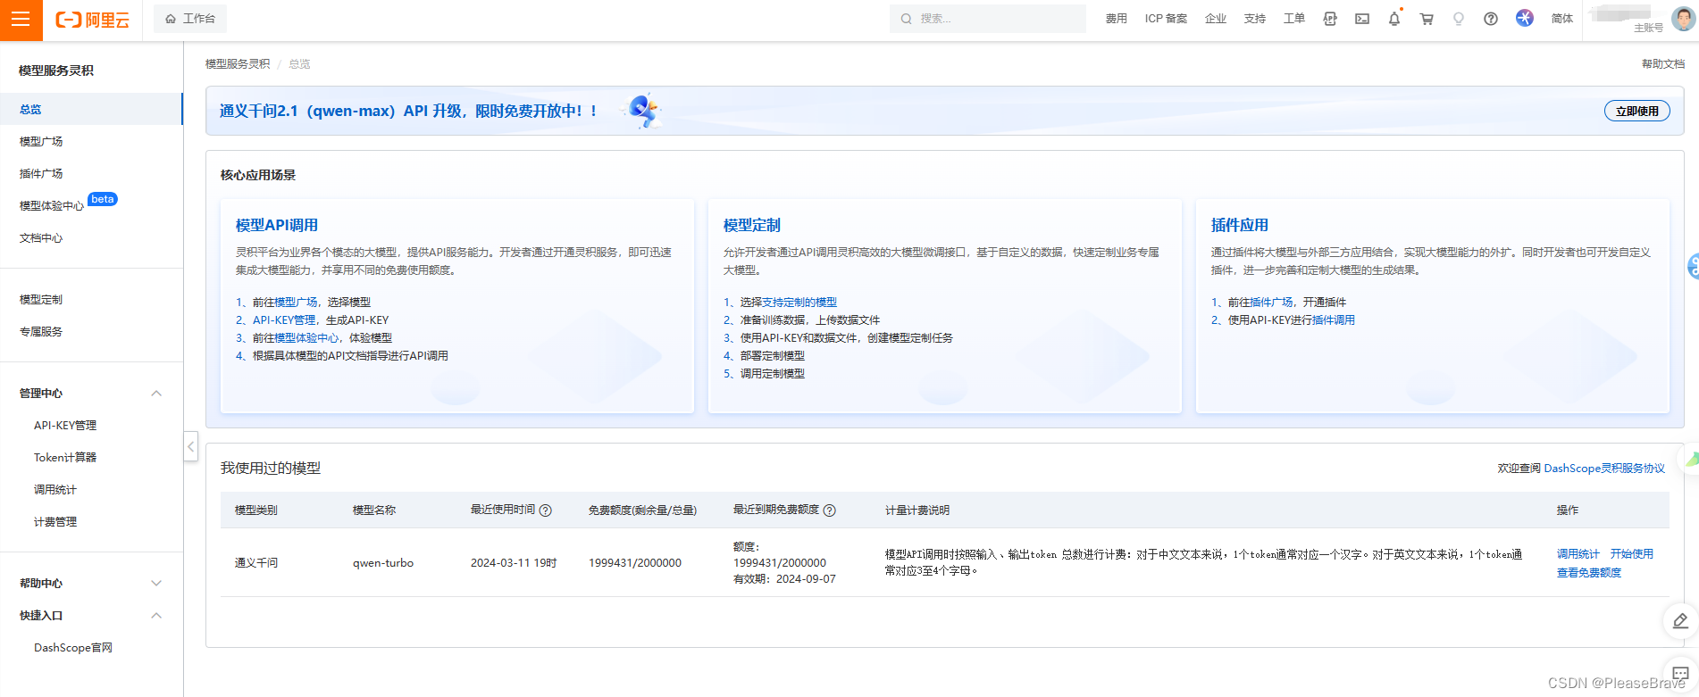The height and width of the screenshot is (697, 1699).
Task: Follow the 插件调用 link
Action: pos(1334,320)
